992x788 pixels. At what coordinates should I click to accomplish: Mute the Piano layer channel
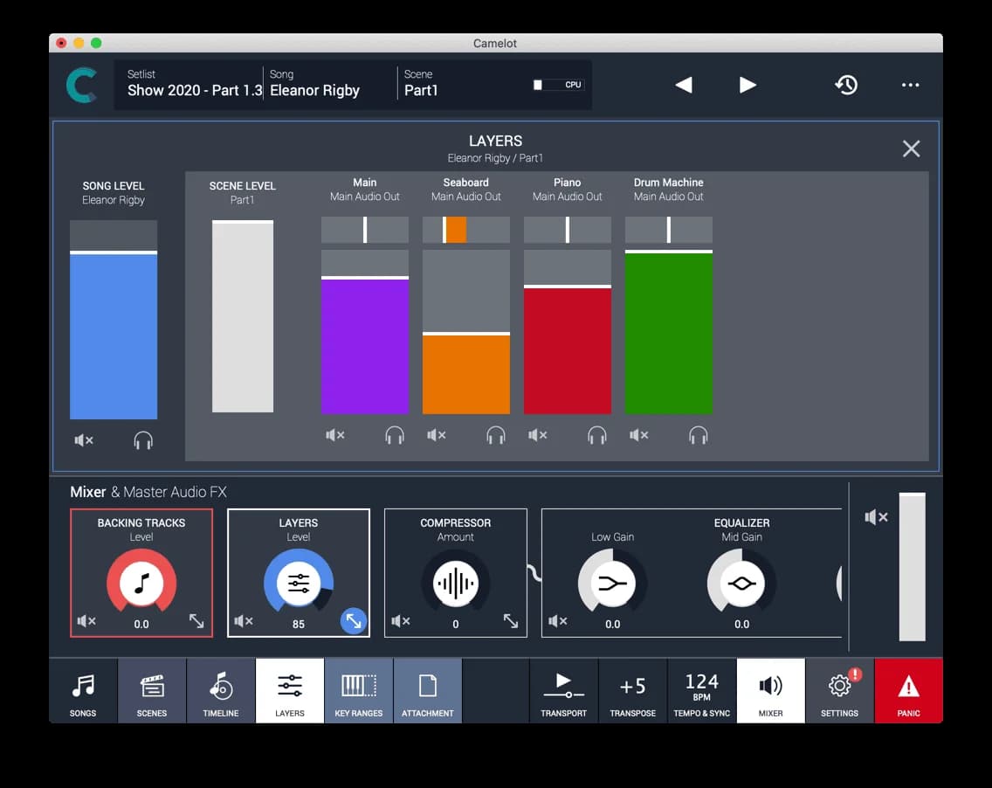point(538,434)
